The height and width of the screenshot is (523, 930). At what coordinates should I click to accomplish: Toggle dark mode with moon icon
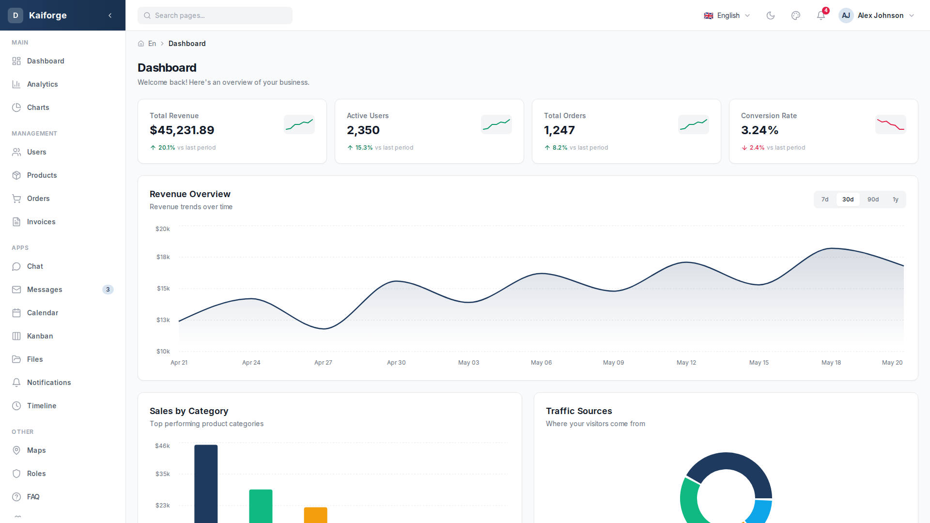[x=770, y=15]
